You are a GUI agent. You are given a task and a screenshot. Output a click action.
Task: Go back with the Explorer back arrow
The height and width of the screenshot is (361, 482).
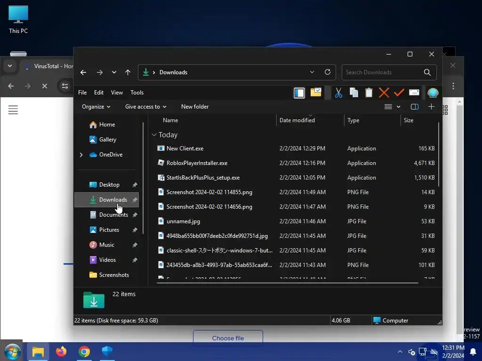point(83,72)
